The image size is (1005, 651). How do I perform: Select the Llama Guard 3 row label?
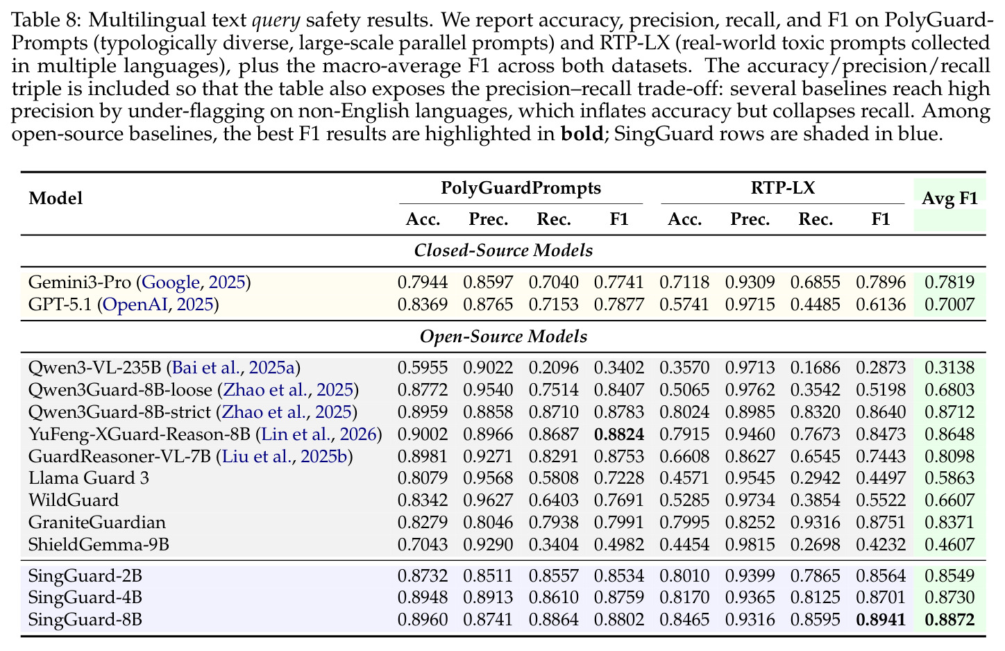(89, 478)
